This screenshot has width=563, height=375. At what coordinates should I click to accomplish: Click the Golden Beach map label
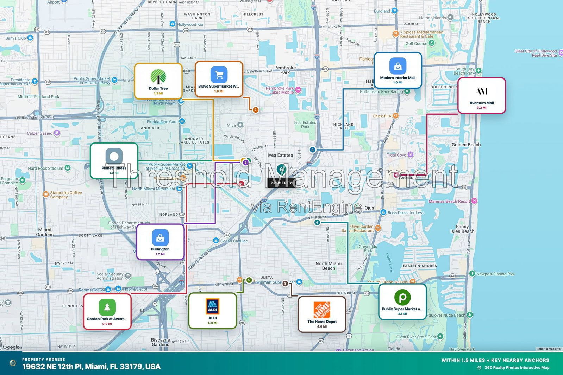coord(466,145)
